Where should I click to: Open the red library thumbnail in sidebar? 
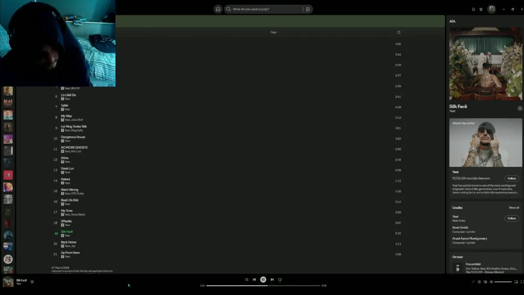(8, 175)
